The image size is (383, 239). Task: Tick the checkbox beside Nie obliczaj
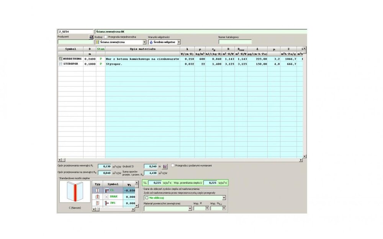pos(146,198)
